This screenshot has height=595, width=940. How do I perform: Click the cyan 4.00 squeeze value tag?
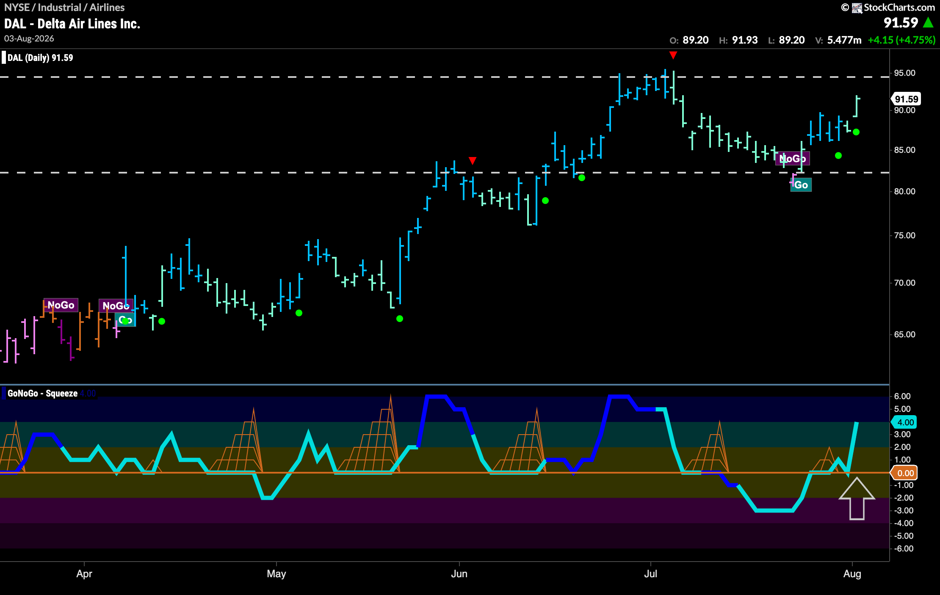pyautogui.click(x=905, y=422)
